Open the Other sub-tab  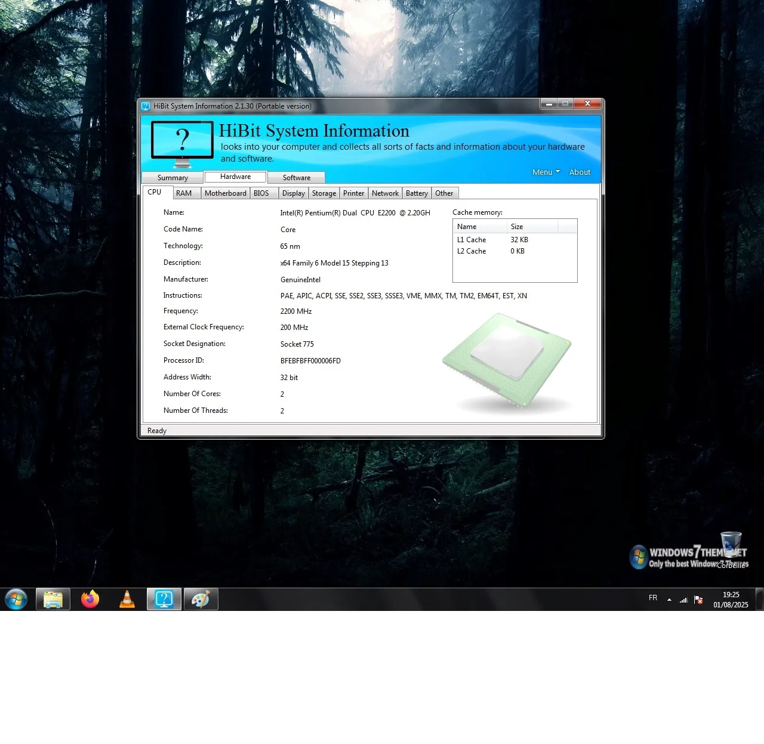(x=445, y=193)
